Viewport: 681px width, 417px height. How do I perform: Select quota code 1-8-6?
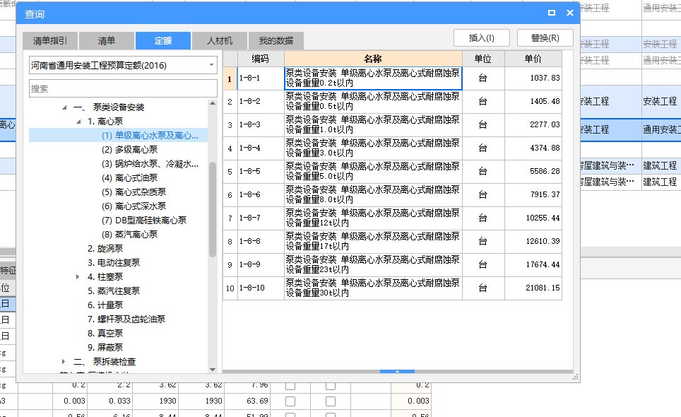point(261,194)
